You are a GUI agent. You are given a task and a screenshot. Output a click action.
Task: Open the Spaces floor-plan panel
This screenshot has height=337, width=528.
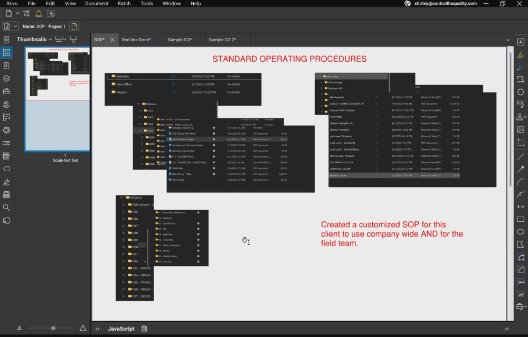coord(6,117)
